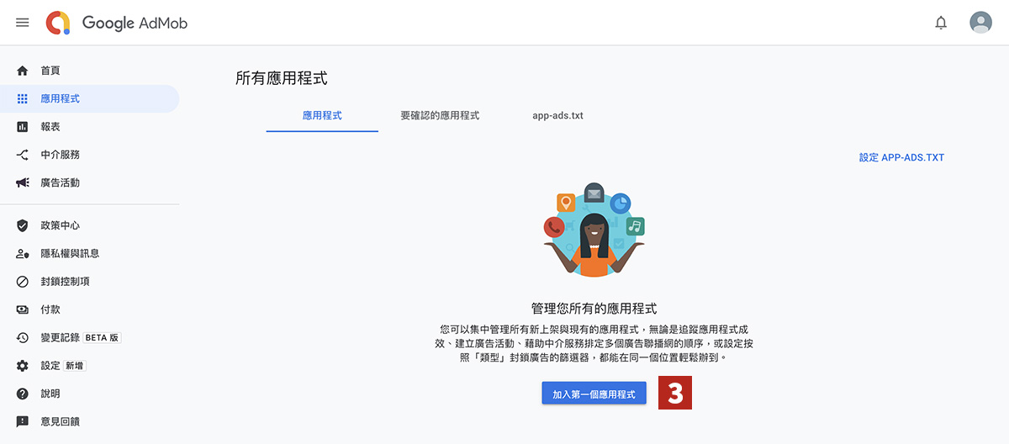This screenshot has height=444, width=1009.
Task: Click the mediation icon beside 中介服務
Action: click(x=23, y=155)
